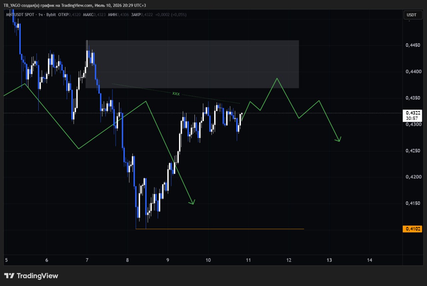This screenshot has height=286, width=427.
Task: Click date 13 on the time axis
Action: 329,260
